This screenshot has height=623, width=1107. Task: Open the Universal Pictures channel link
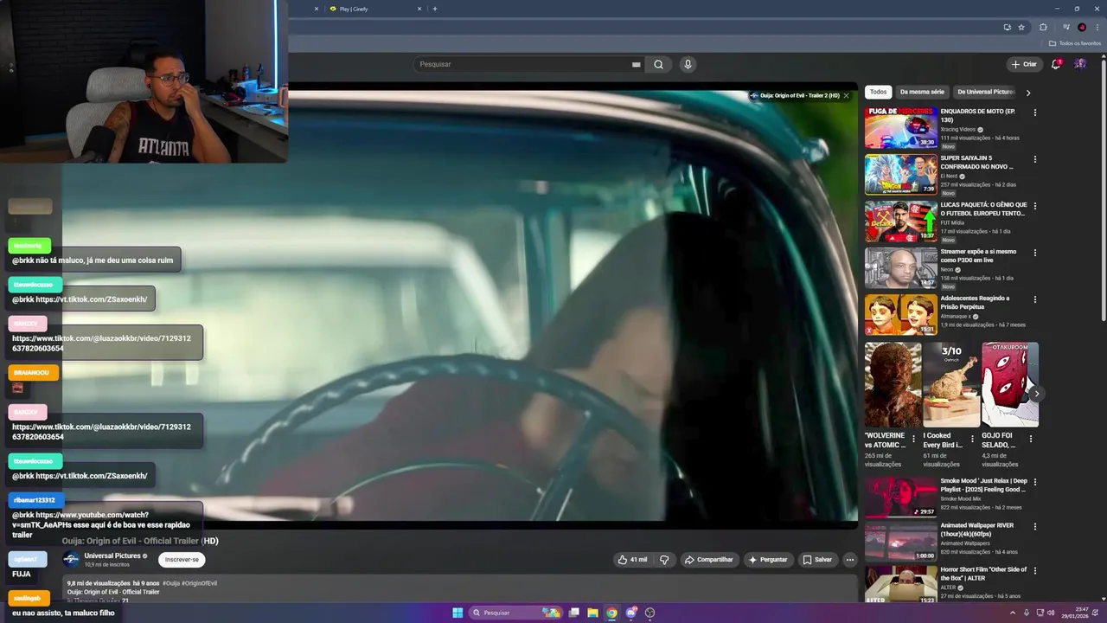(x=112, y=556)
